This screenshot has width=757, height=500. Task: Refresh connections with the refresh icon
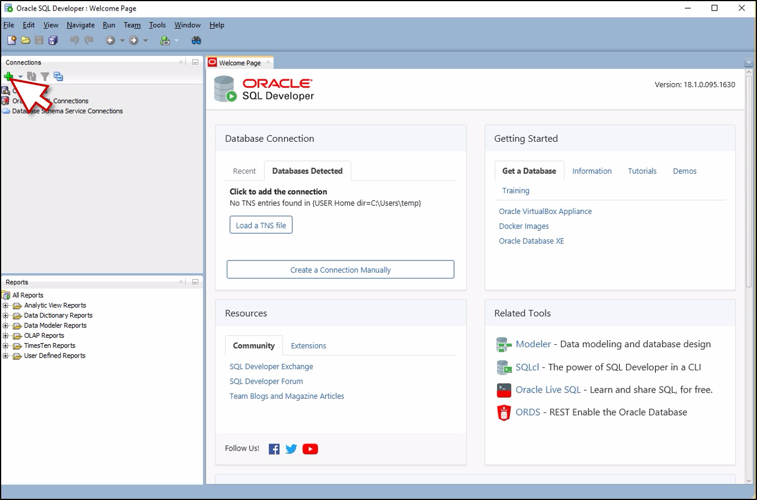[x=32, y=76]
